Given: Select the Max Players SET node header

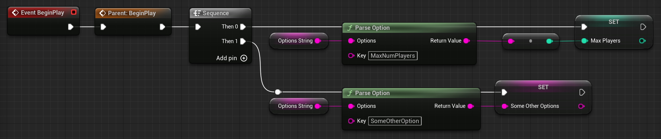Looking at the screenshot, I should pyautogui.click(x=614, y=22).
